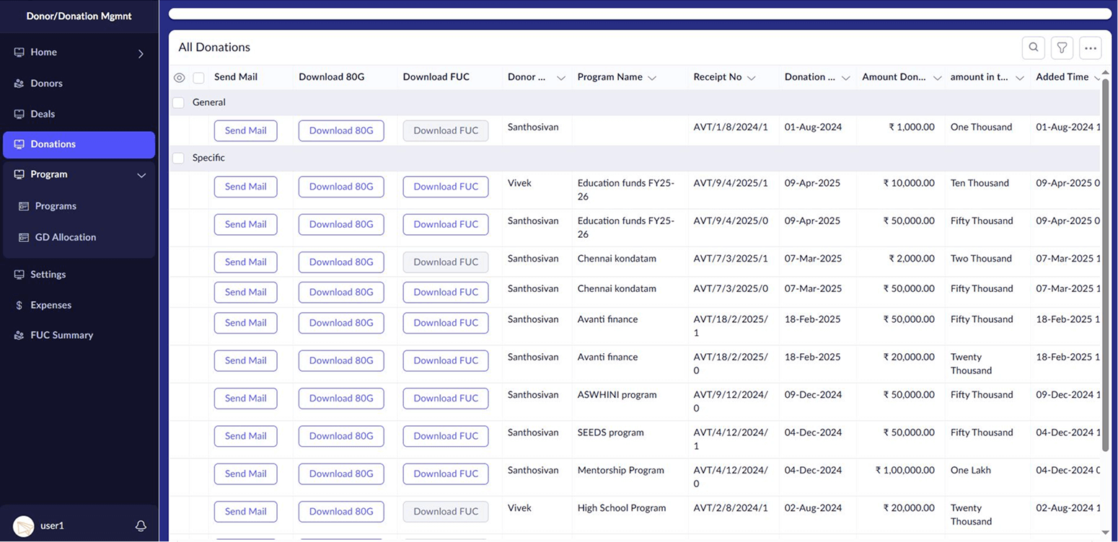Collapse the Program sidebar section chevron
This screenshot has width=1118, height=542.
[x=141, y=175]
